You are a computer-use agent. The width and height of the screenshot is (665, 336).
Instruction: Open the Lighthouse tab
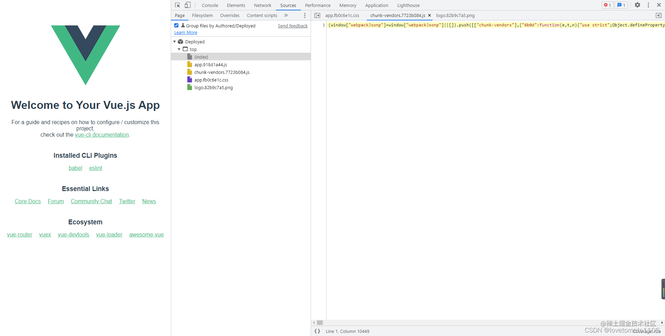click(x=408, y=5)
